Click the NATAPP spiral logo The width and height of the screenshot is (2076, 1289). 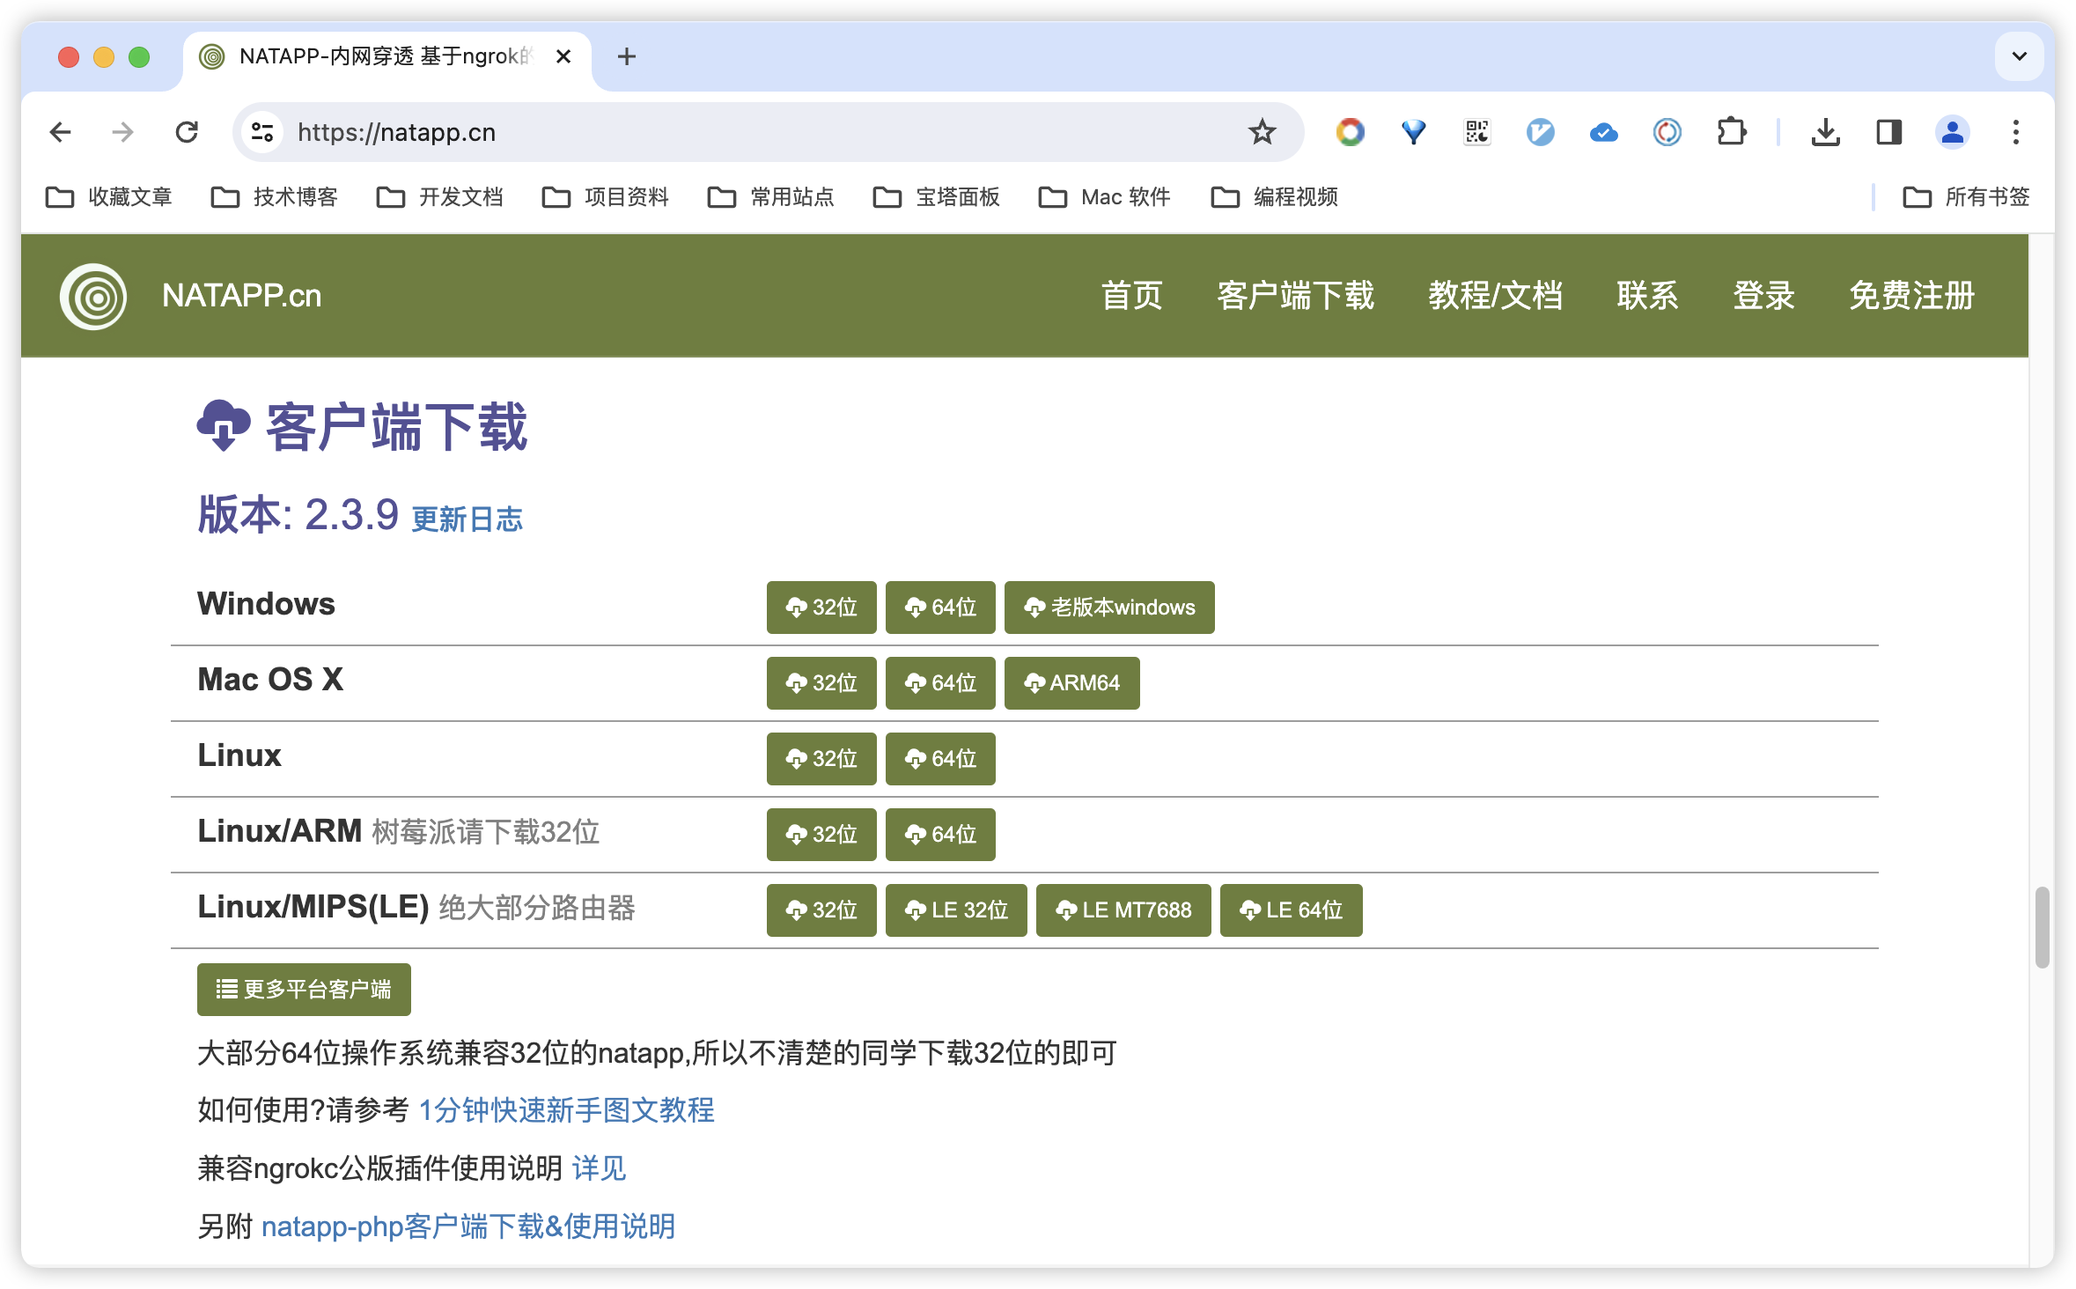(93, 296)
